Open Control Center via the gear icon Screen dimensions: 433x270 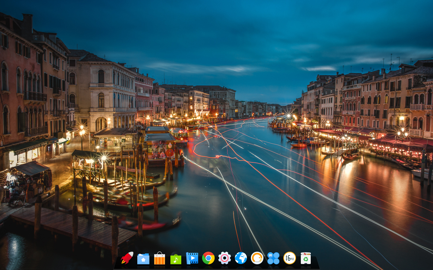[x=225, y=258]
